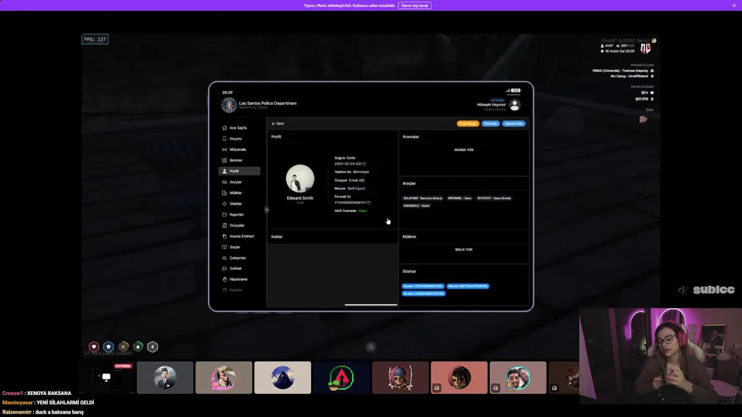
Task: Click chat message from Mamiwyasar
Action: [48, 403]
